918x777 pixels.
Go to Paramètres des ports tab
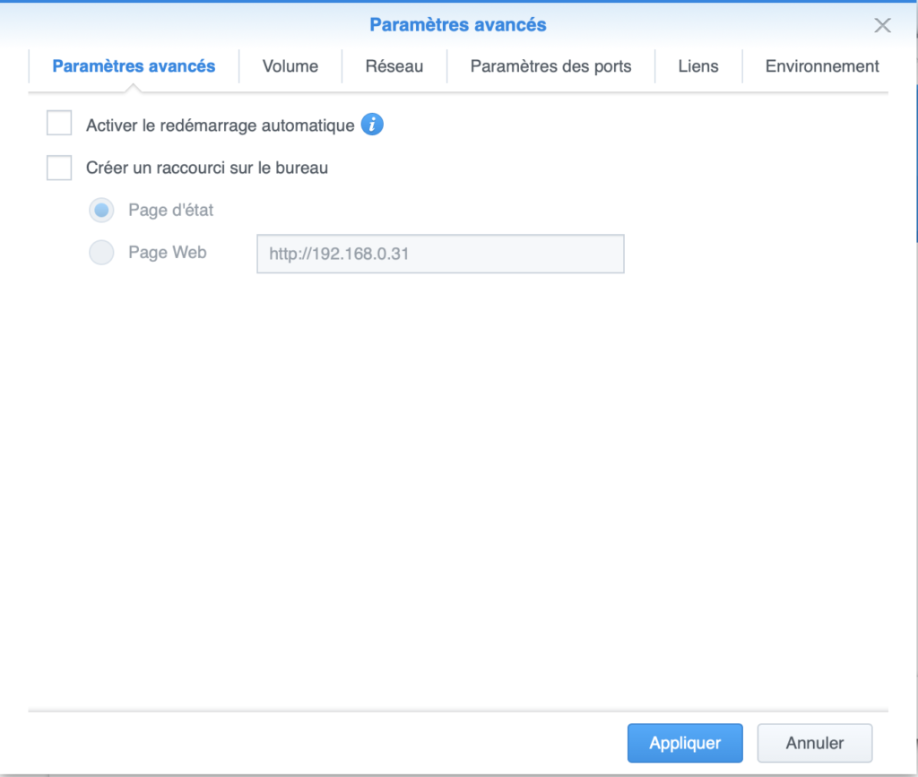click(550, 66)
